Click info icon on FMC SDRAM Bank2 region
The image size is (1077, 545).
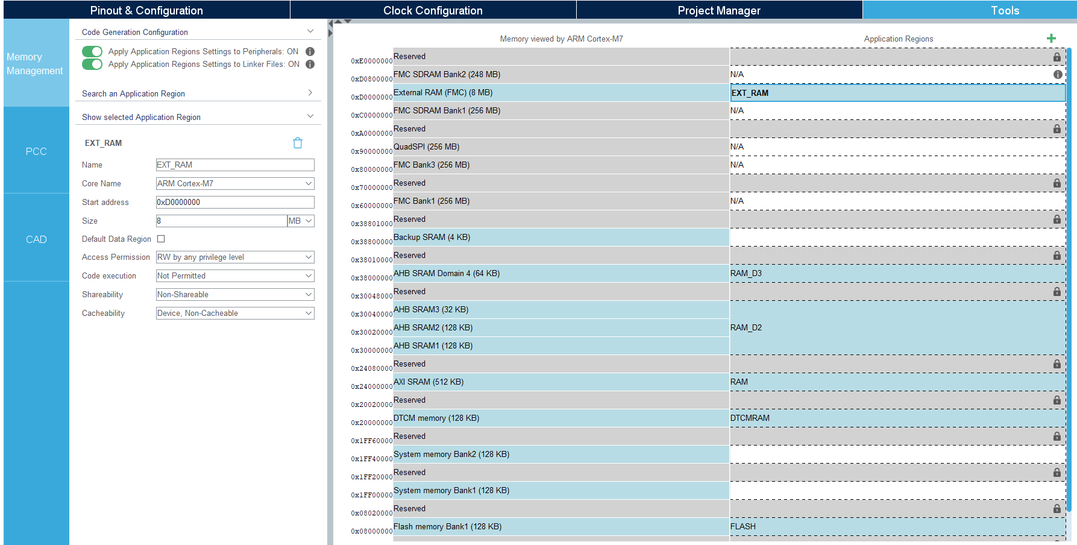point(1057,75)
